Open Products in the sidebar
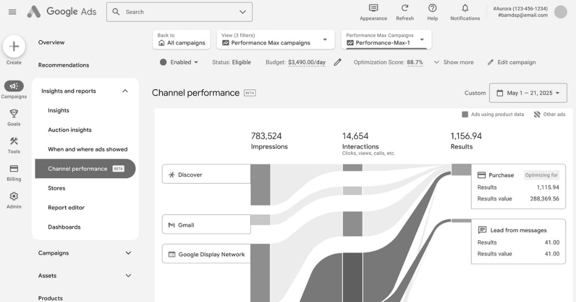576x302 pixels. pyautogui.click(x=50, y=298)
